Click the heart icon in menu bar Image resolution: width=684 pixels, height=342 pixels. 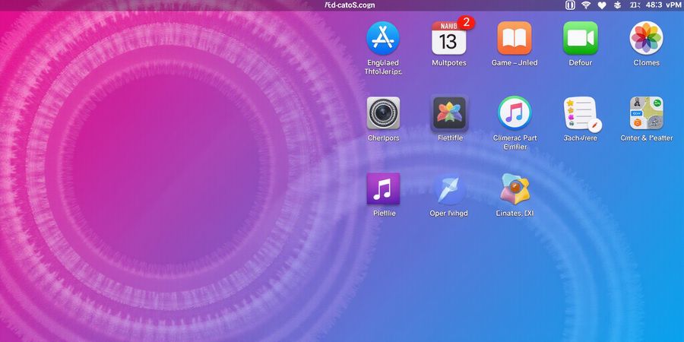point(602,5)
